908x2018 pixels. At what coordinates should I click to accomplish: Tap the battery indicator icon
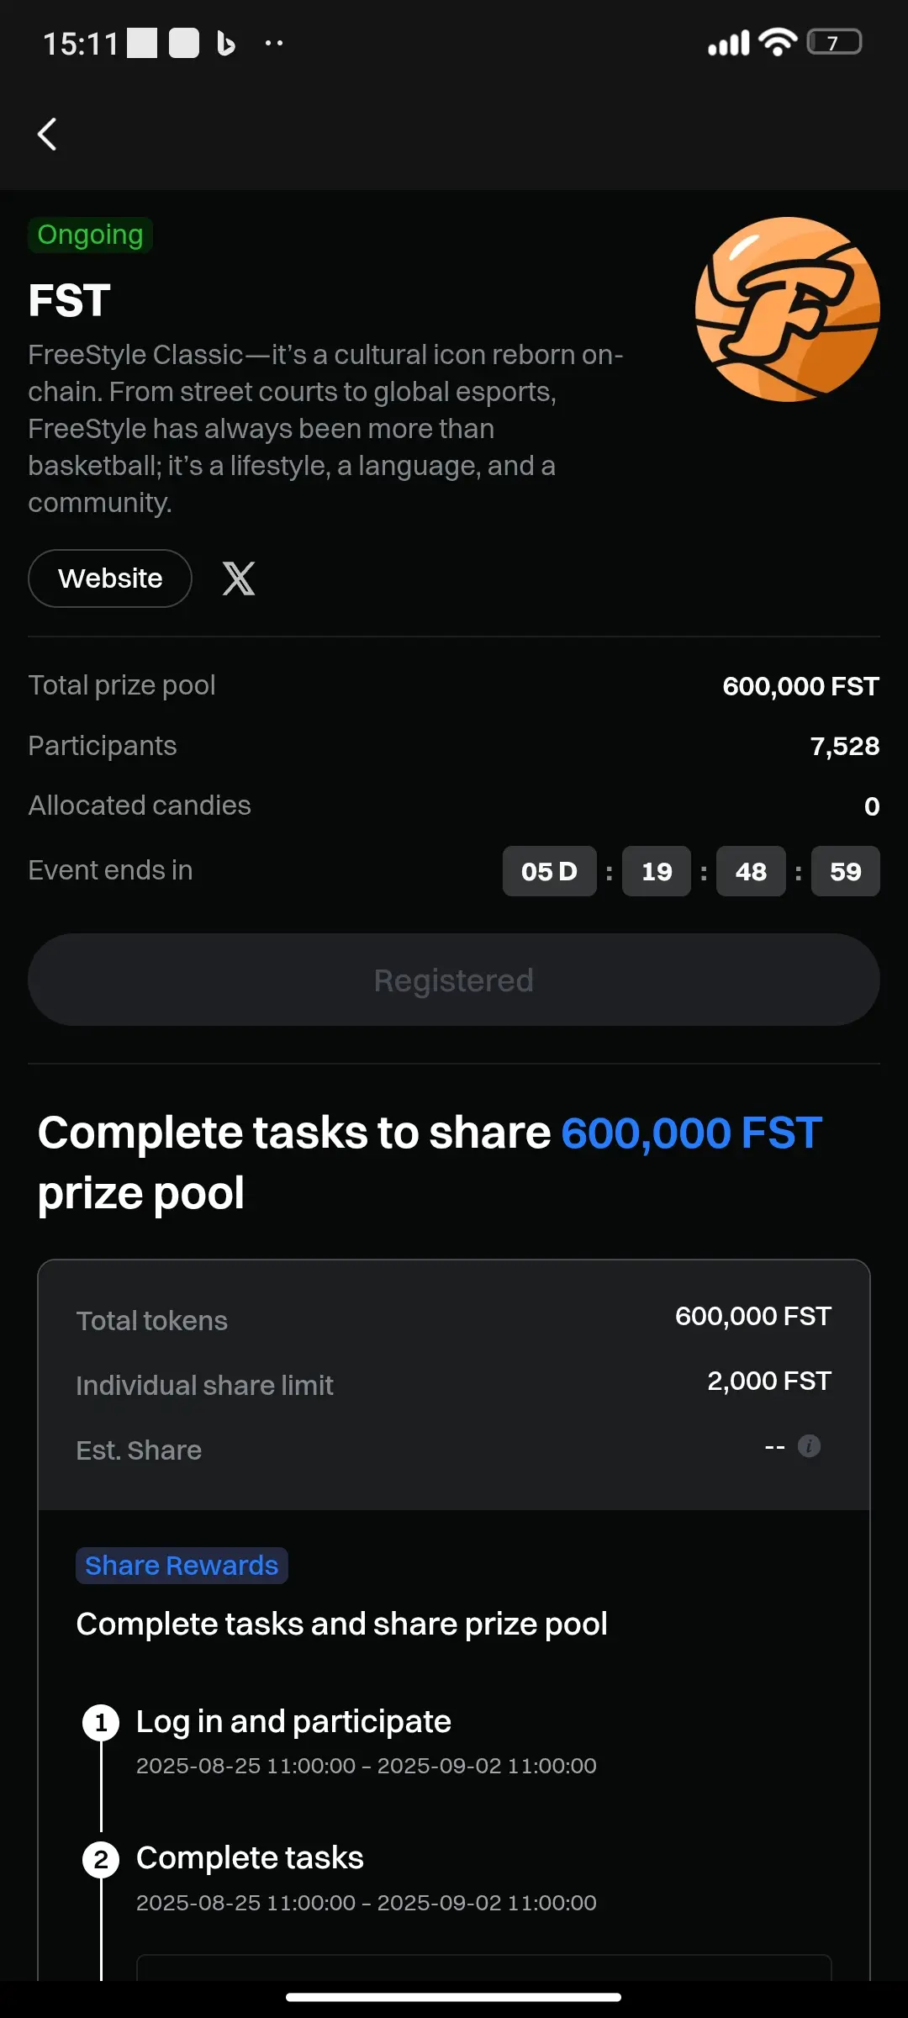[834, 42]
